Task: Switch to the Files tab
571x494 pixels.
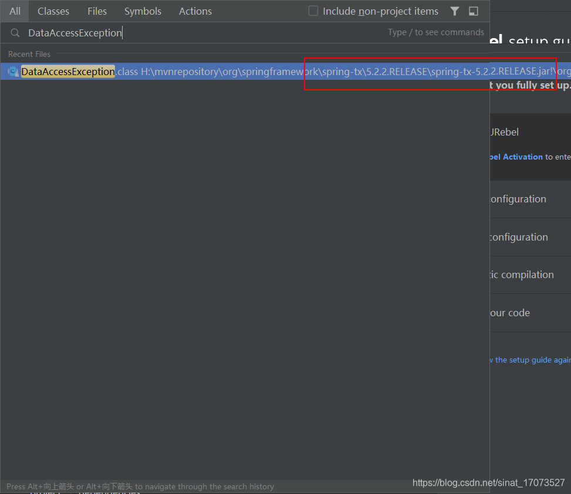Action: click(x=97, y=11)
